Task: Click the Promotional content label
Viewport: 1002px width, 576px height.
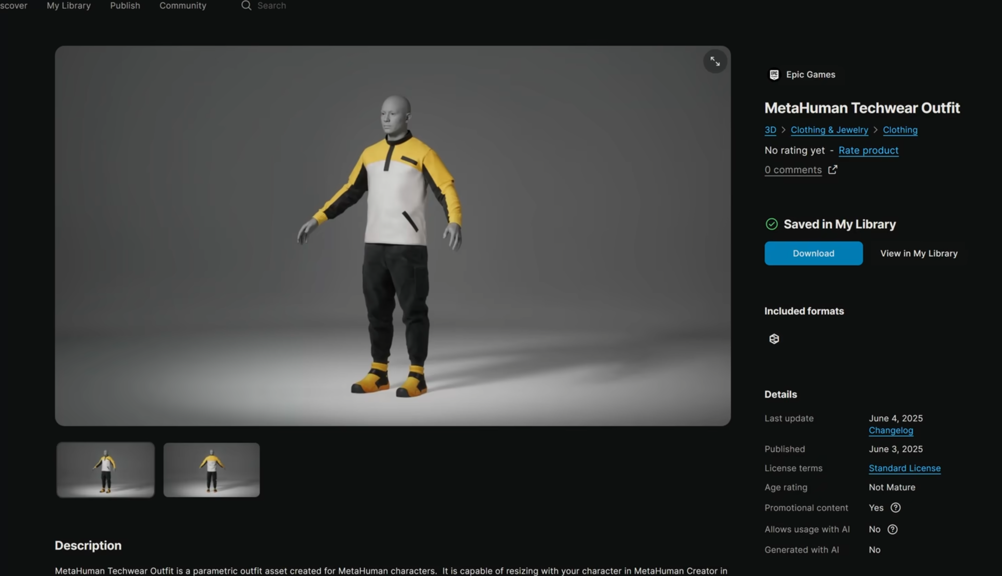Action: pyautogui.click(x=806, y=508)
